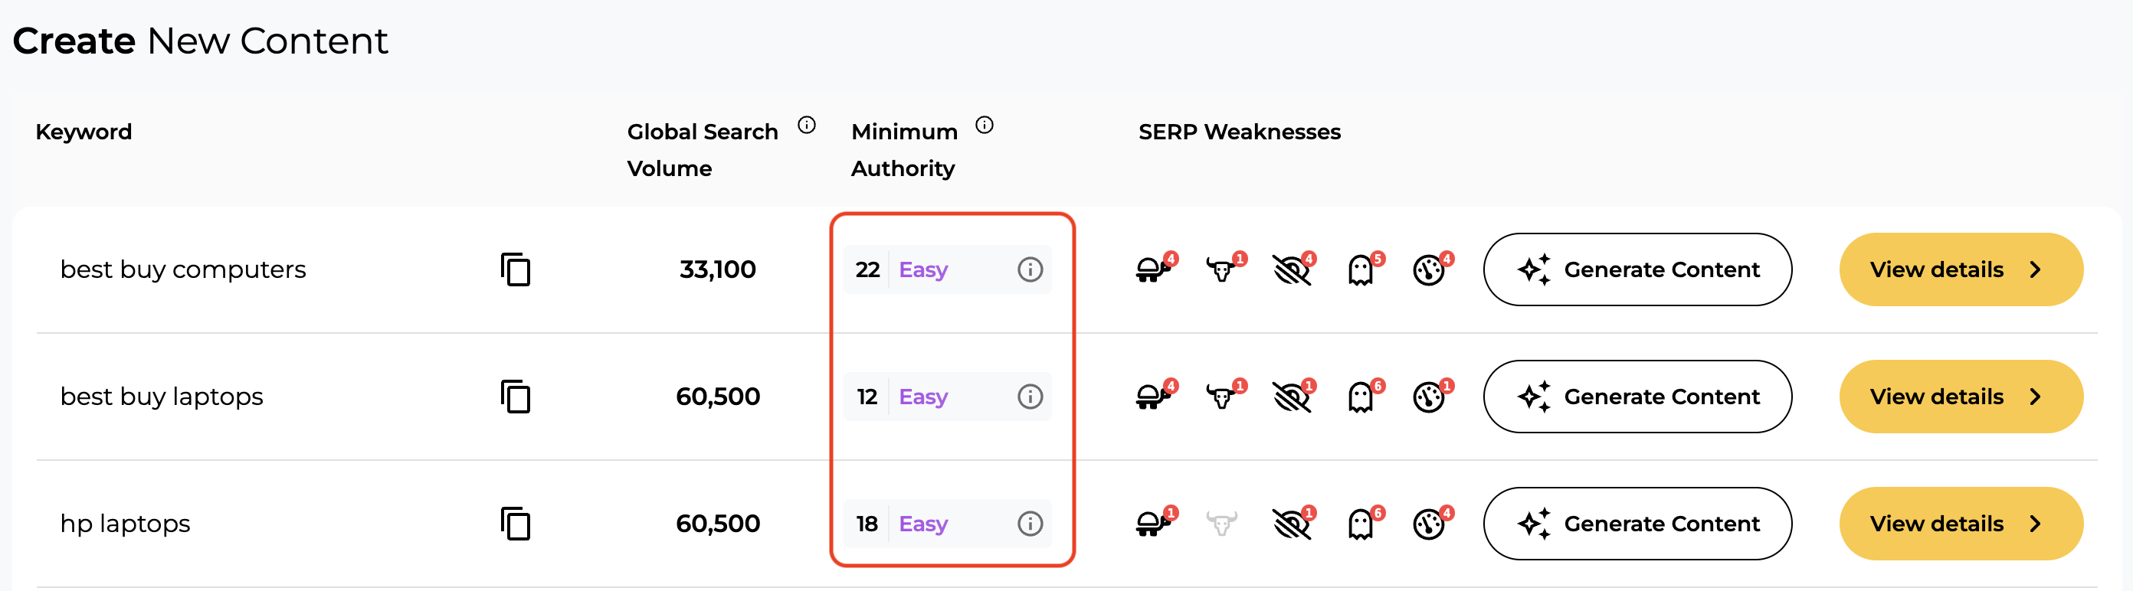Screen dimensions: 2133x591
Task: Click ghost icon in best buy laptops row
Action: pos(1361,397)
